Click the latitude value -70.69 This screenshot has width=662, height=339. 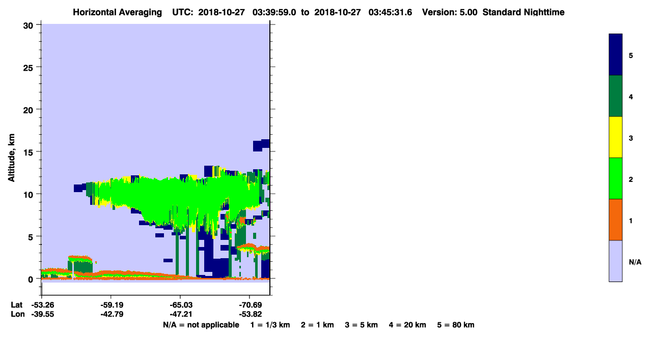pyautogui.click(x=250, y=305)
